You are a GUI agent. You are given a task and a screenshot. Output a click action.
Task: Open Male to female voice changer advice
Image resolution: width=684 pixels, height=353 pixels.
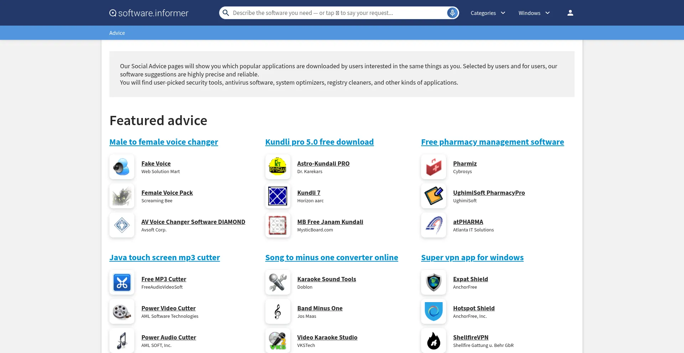coord(164,142)
